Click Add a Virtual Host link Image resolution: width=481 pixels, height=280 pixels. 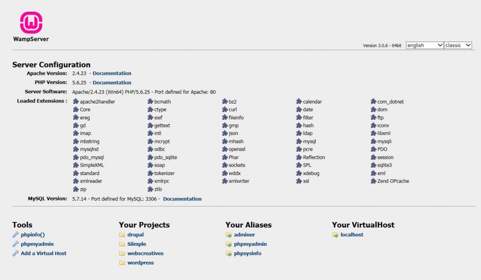pyautogui.click(x=44, y=253)
